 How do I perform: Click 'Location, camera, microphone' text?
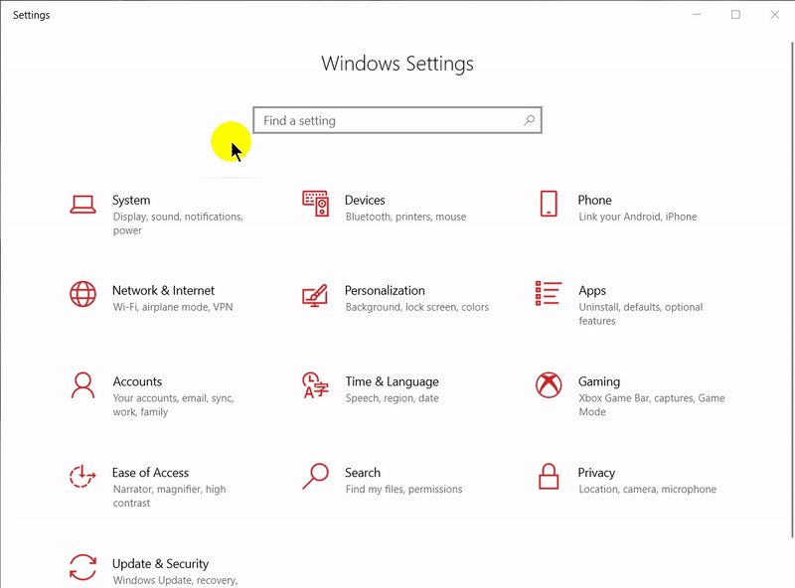pos(648,489)
